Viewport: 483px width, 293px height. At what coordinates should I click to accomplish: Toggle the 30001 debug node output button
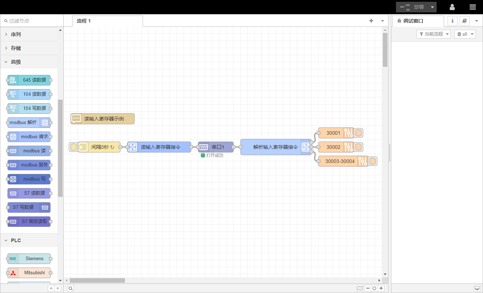[x=358, y=133]
